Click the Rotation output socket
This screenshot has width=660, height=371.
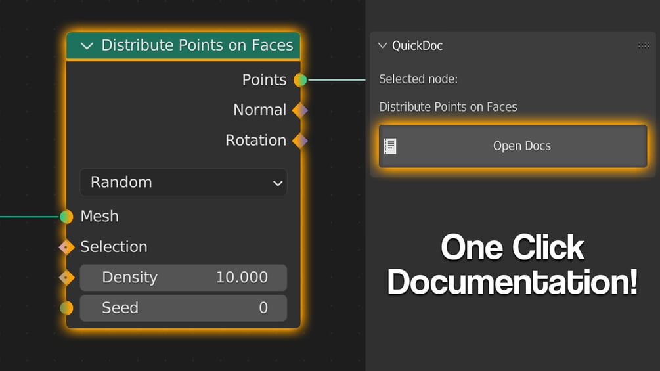[300, 141]
